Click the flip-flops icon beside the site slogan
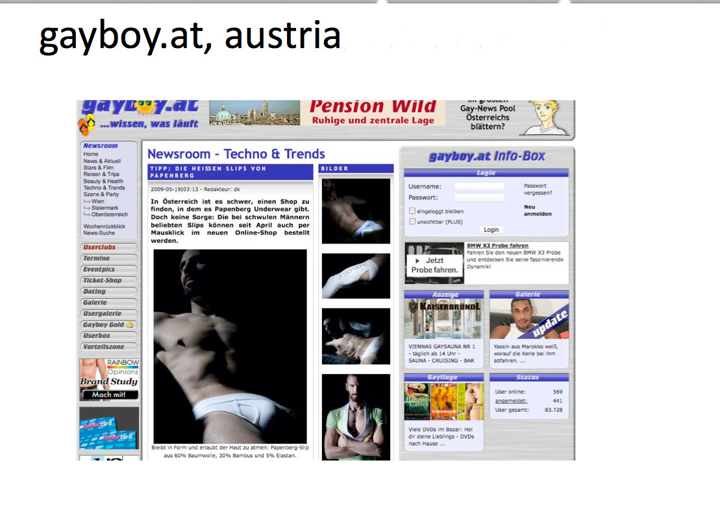This screenshot has height=517, width=720. 87,123
